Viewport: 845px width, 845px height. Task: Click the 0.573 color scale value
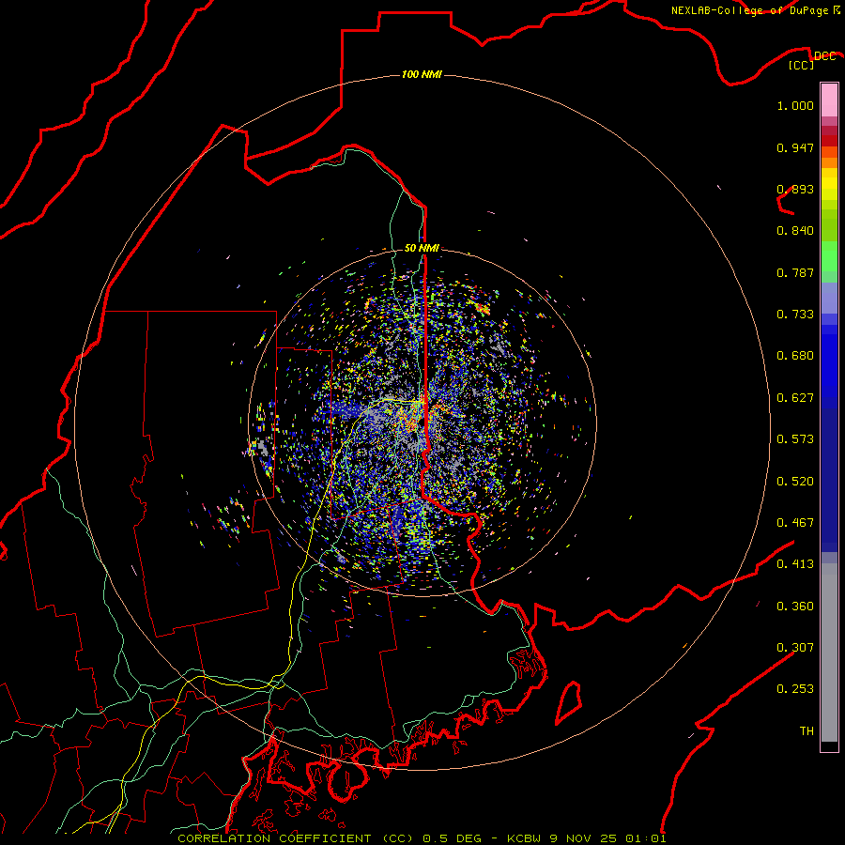pyautogui.click(x=795, y=439)
